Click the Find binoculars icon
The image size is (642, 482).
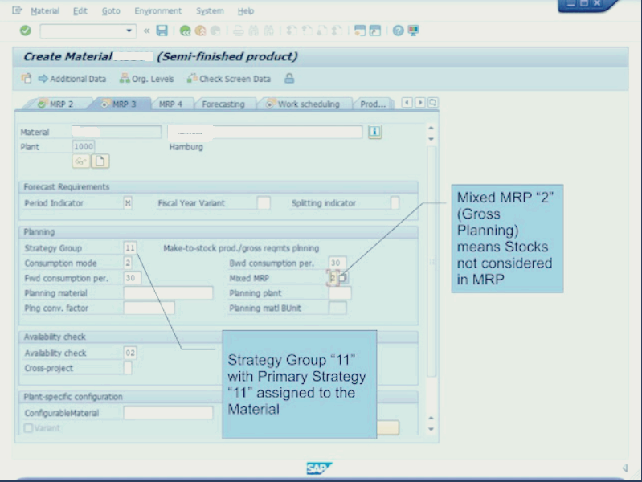(253, 31)
